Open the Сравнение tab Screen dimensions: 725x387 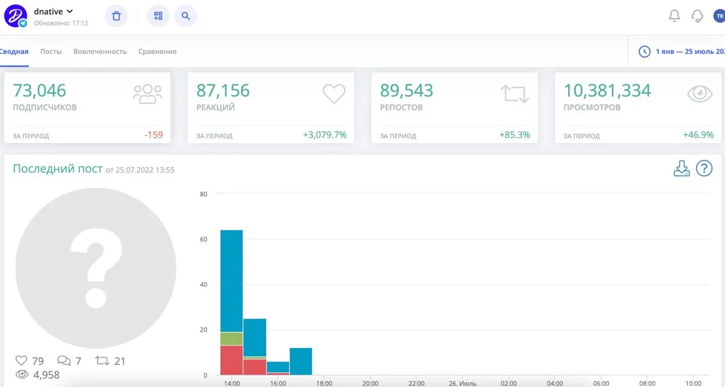157,51
